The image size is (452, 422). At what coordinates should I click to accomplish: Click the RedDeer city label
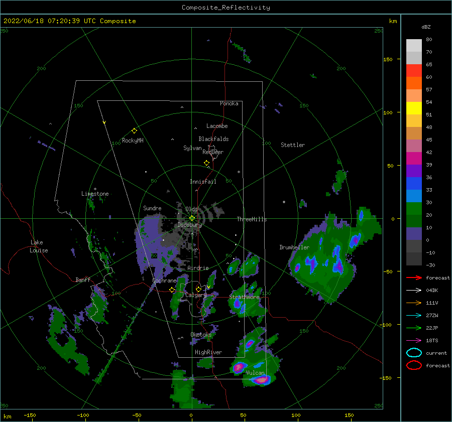click(213, 152)
